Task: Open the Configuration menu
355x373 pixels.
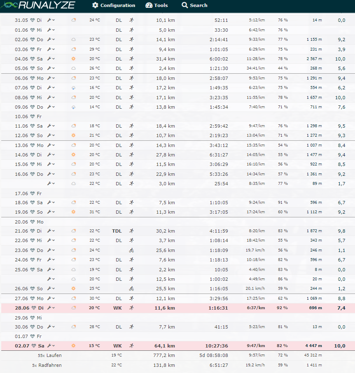Action: 114,5
